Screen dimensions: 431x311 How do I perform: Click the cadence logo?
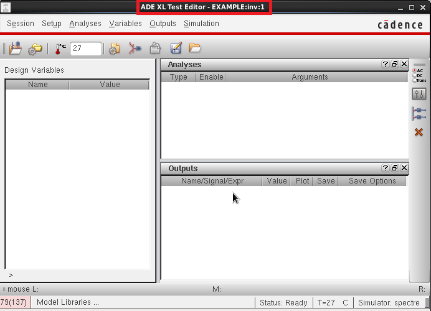coord(400,25)
